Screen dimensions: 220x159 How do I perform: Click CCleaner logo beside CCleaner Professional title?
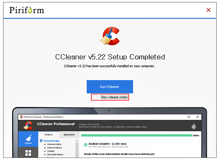point(28,125)
